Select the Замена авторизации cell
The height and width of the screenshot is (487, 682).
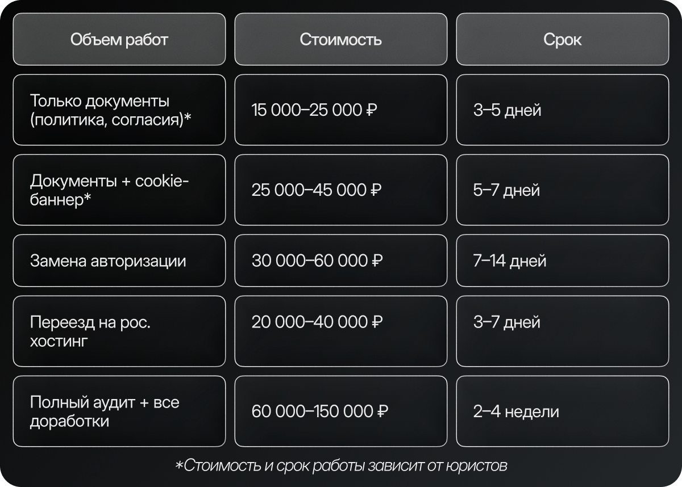click(x=119, y=261)
